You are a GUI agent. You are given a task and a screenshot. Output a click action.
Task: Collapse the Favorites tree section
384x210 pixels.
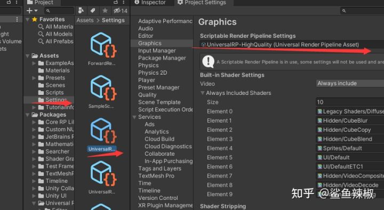(27, 19)
